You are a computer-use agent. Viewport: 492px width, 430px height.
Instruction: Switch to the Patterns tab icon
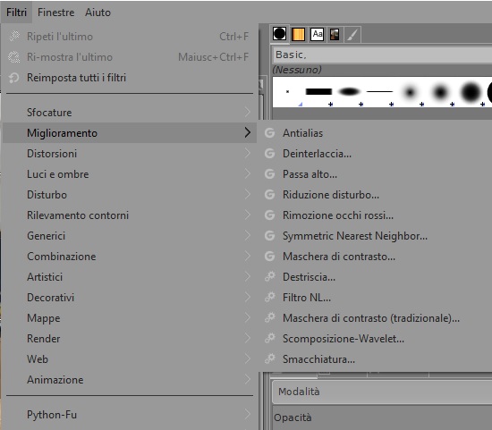(x=298, y=34)
